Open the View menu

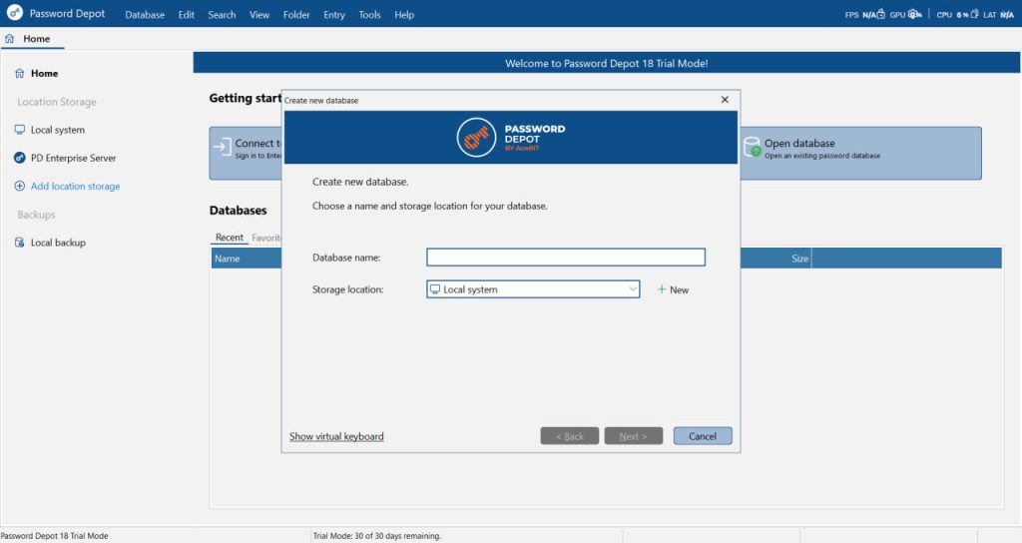pos(259,14)
